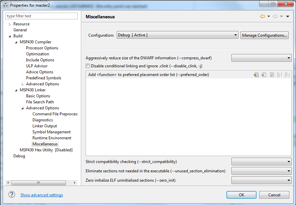Viewport: 296px width, 205px height.
Task: Click the tree scrollbar left arrow
Action: click(x=8, y=183)
